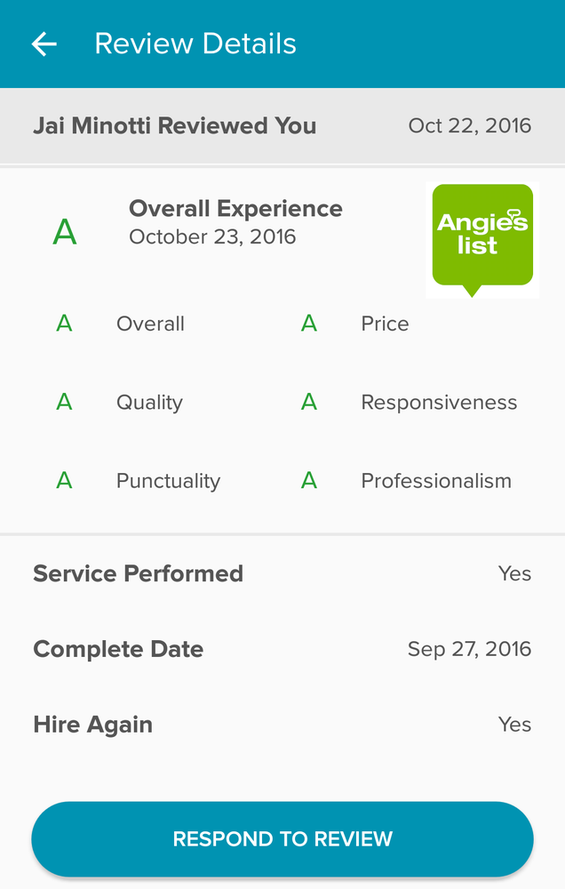The image size is (565, 889).
Task: Click the Overall Experience heading text
Action: tap(235, 209)
